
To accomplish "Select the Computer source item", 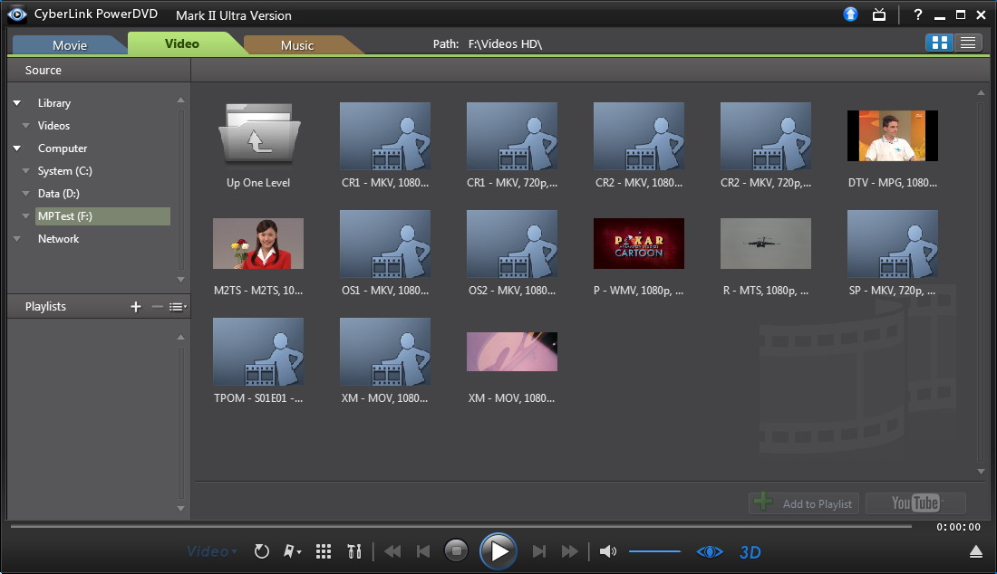I will click(x=63, y=148).
